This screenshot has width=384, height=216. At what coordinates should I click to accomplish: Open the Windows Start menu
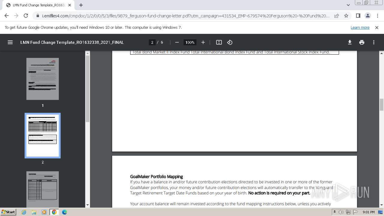click(x=8, y=212)
